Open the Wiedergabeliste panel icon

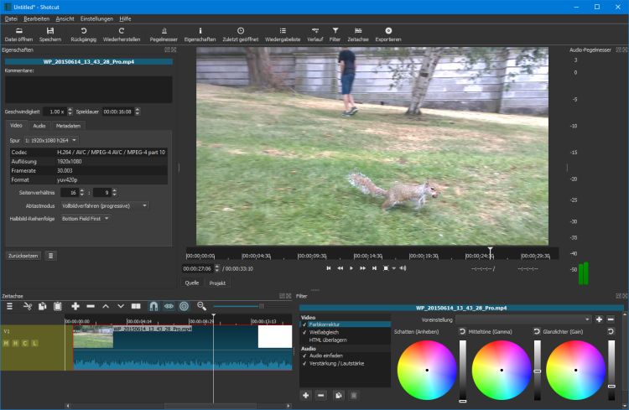coord(282,30)
